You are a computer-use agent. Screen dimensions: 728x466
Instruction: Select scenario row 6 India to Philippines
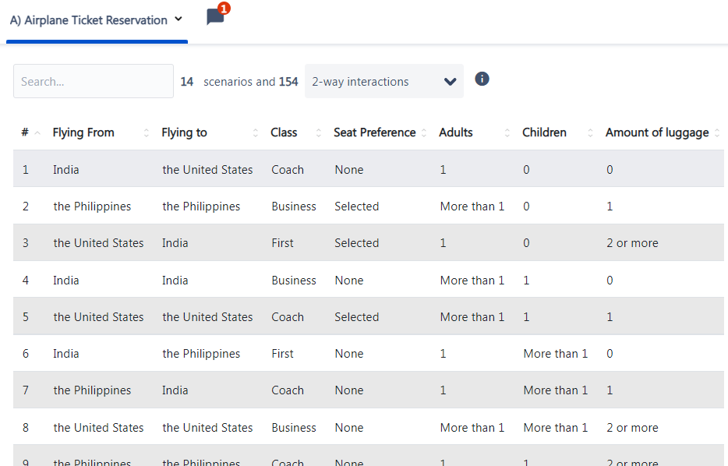pyautogui.click(x=368, y=353)
